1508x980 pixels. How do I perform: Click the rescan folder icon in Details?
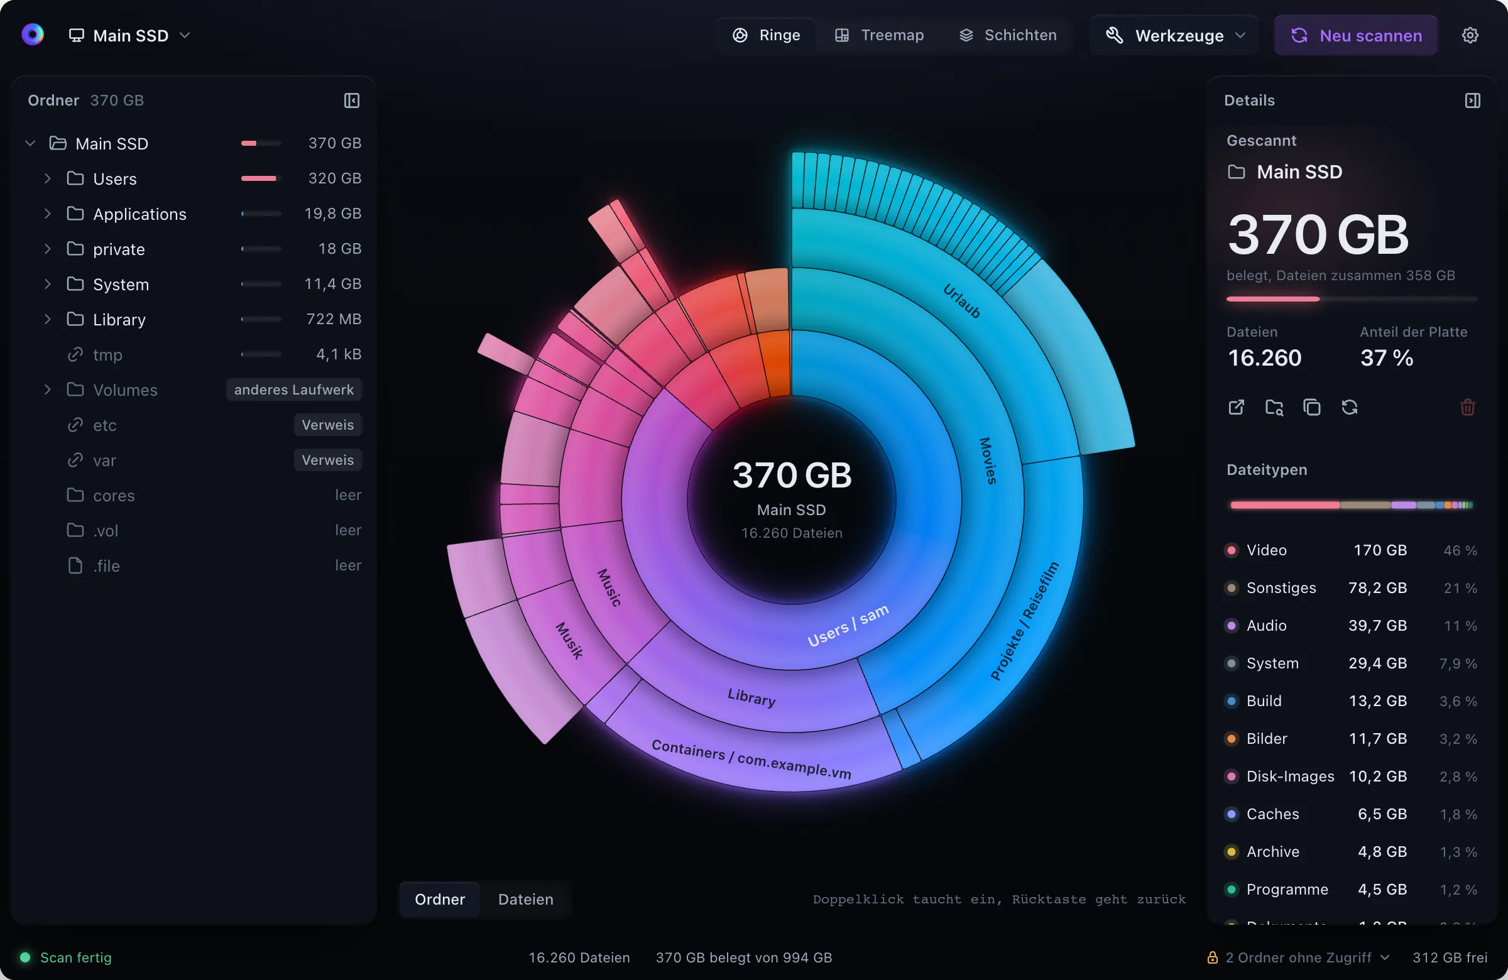[x=1350, y=406]
